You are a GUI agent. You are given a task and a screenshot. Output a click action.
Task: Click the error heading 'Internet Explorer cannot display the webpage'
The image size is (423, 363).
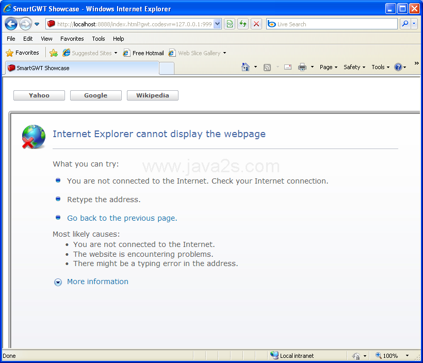(x=159, y=134)
